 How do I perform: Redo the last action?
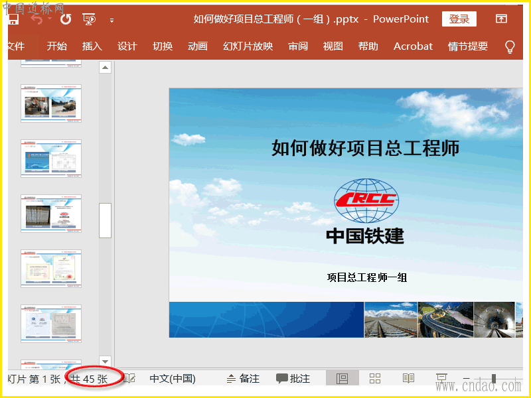point(66,19)
